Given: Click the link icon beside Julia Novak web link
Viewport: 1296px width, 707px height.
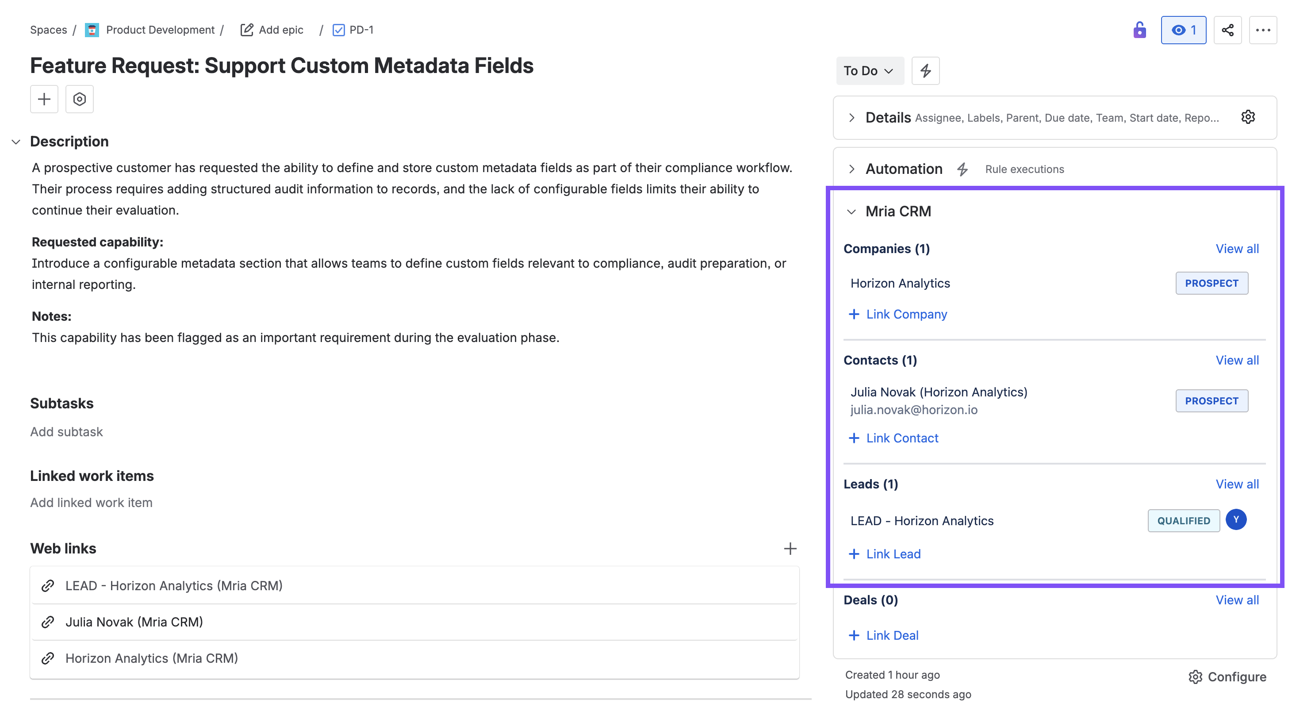Looking at the screenshot, I should point(48,622).
